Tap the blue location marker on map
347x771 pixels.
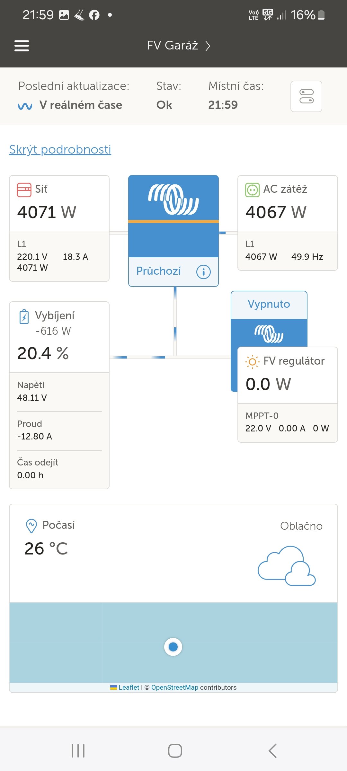pos(173,647)
